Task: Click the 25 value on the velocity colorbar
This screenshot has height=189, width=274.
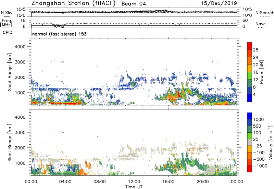Action: (256, 140)
